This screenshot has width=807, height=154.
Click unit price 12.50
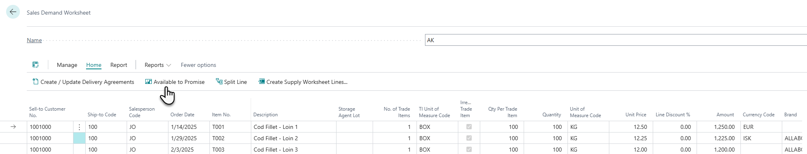click(631, 127)
